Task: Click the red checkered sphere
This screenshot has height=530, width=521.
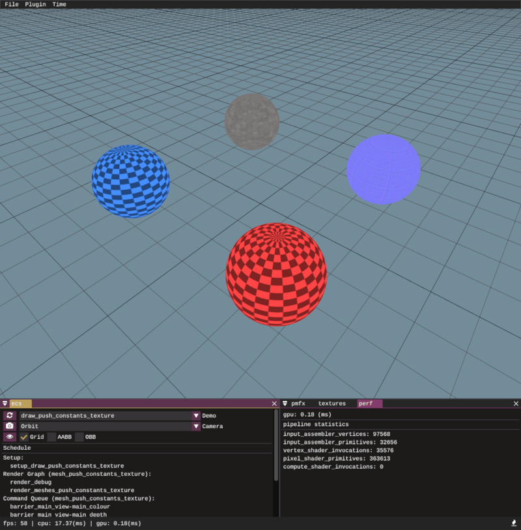Action: (276, 274)
